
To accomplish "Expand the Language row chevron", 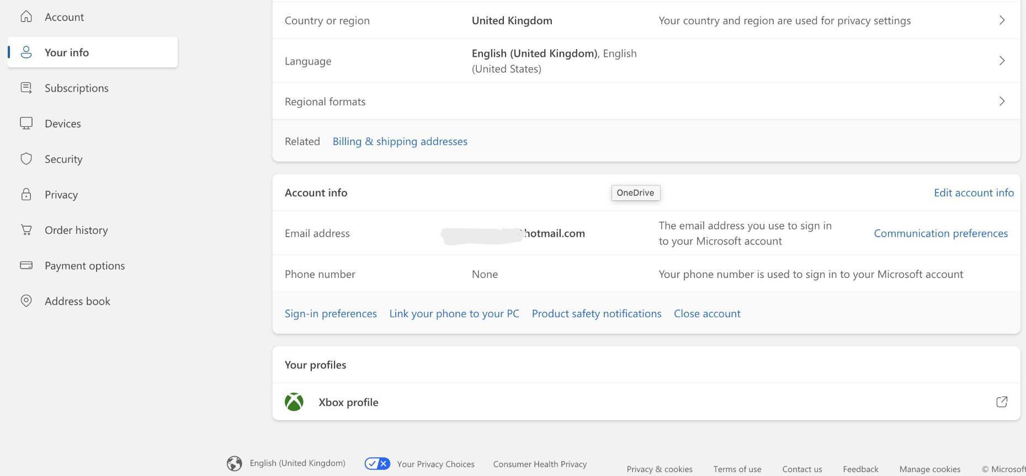I will click(x=1002, y=61).
